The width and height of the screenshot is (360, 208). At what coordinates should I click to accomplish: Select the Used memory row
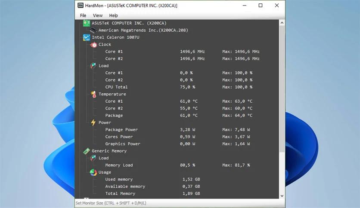[153, 179]
